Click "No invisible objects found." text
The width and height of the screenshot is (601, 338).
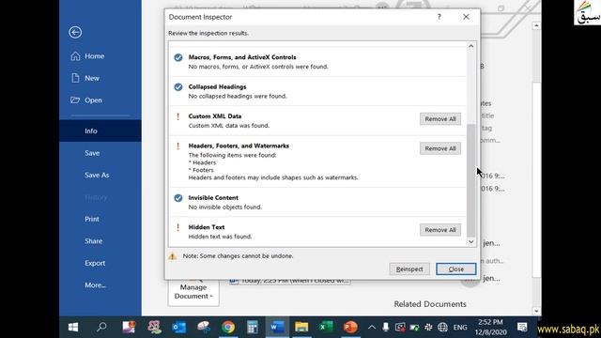click(x=225, y=207)
